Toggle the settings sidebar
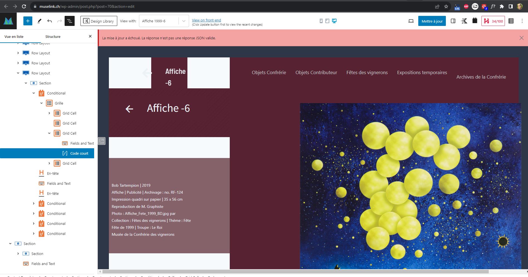 [453, 21]
